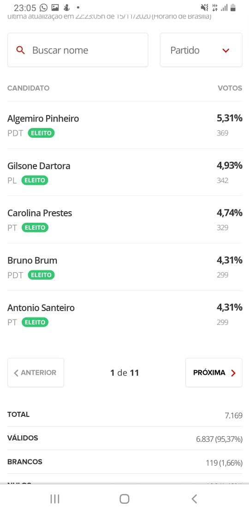This screenshot has height=513, width=249.
Task: Open the Partido dropdown filter
Action: [x=201, y=50]
